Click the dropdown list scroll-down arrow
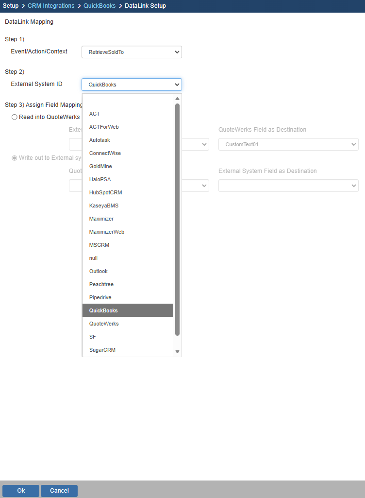This screenshot has height=498, width=365. coord(177,352)
